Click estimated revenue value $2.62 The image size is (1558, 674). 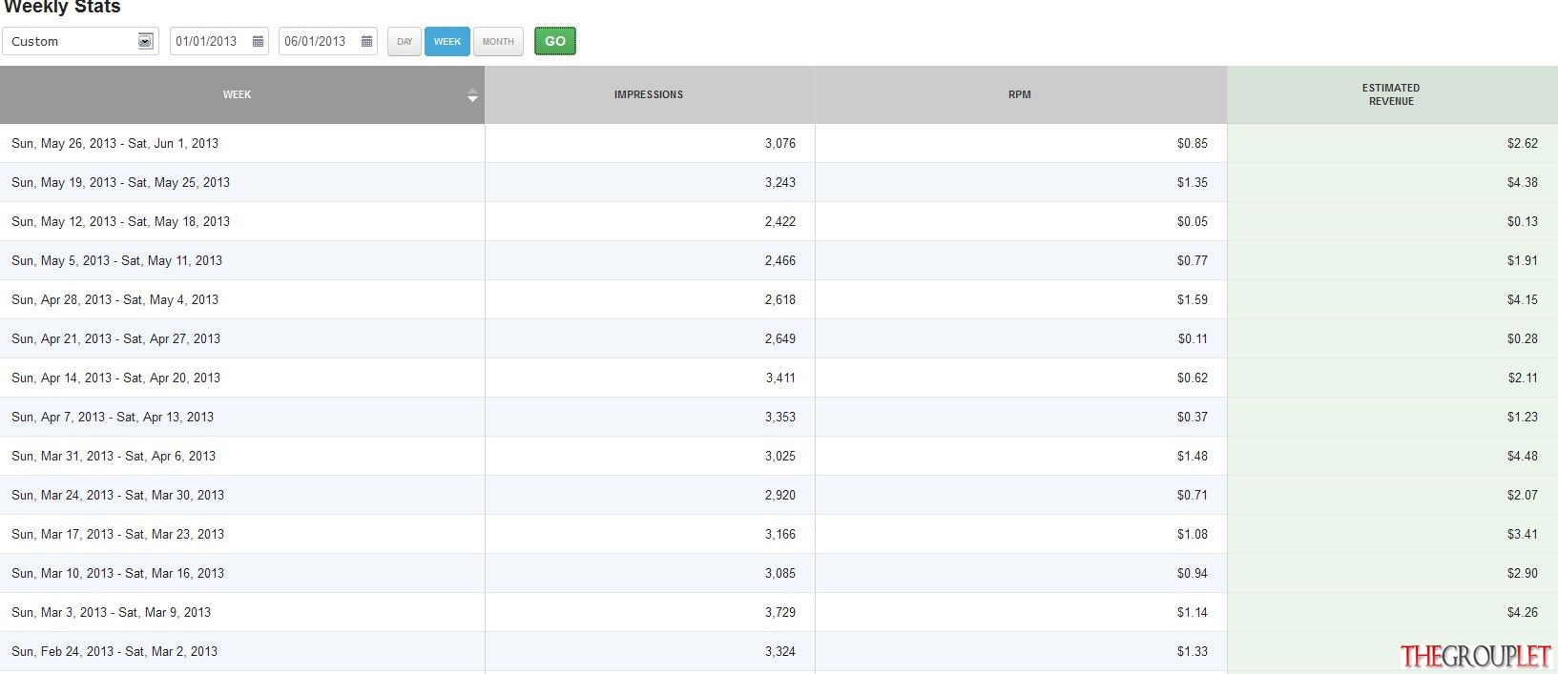pyautogui.click(x=1523, y=143)
